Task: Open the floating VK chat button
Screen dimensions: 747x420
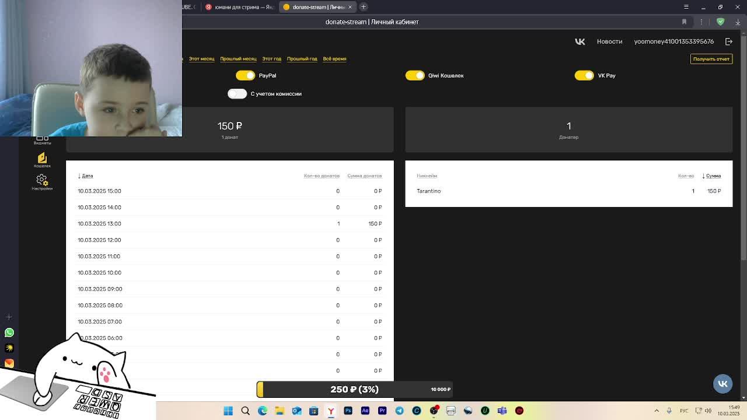Action: pos(722,383)
